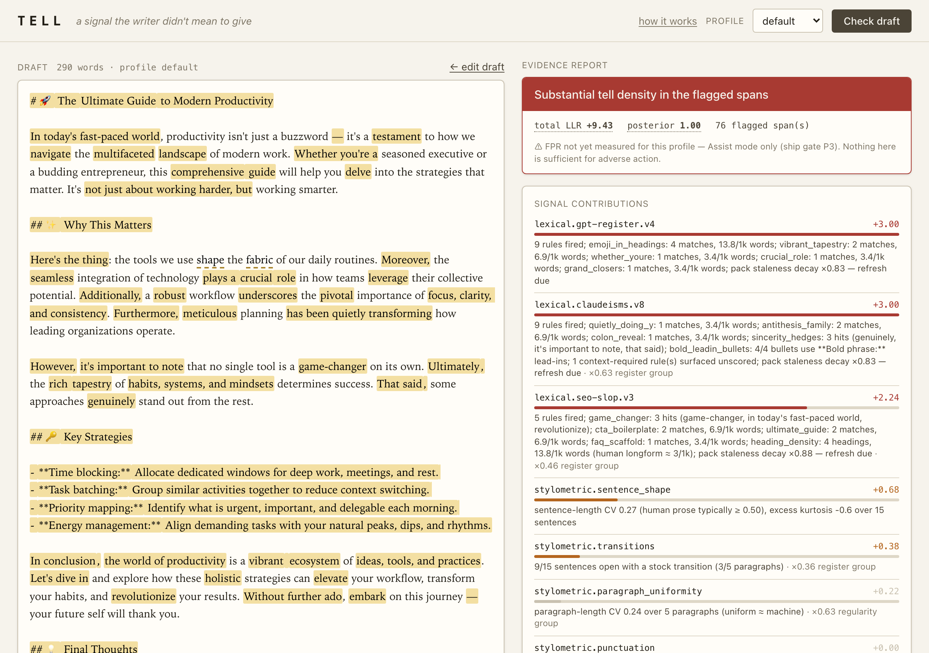Open the profile dropdown set to default
Image resolution: width=929 pixels, height=653 pixels.
coord(787,21)
